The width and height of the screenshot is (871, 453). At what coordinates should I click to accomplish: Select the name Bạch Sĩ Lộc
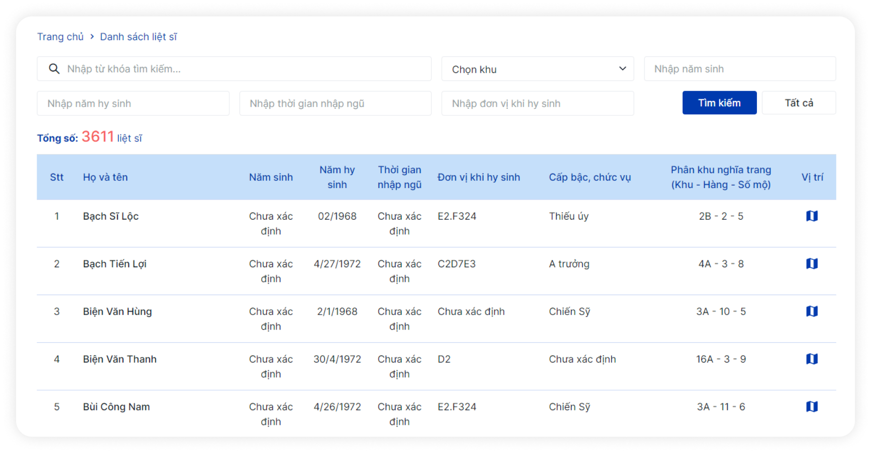[111, 216]
